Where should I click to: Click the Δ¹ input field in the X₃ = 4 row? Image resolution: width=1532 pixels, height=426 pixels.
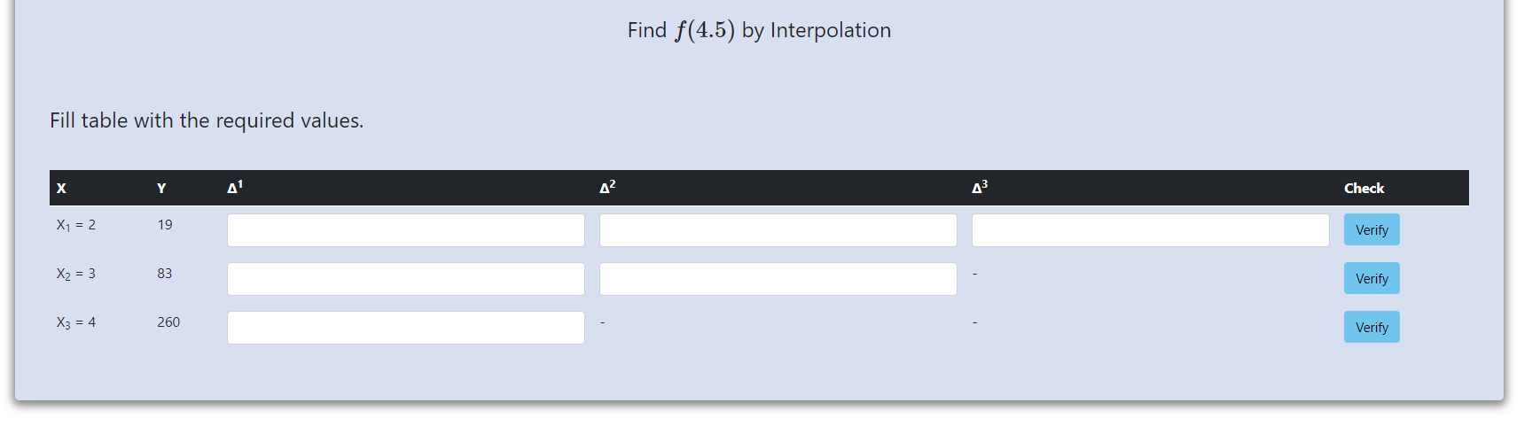405,328
